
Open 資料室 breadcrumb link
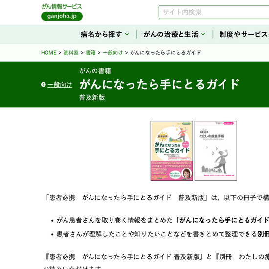point(71,53)
